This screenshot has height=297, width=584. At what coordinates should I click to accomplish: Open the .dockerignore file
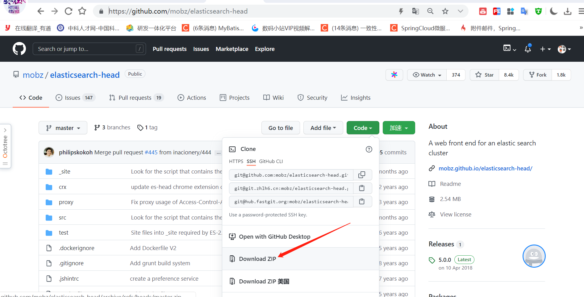click(x=77, y=248)
